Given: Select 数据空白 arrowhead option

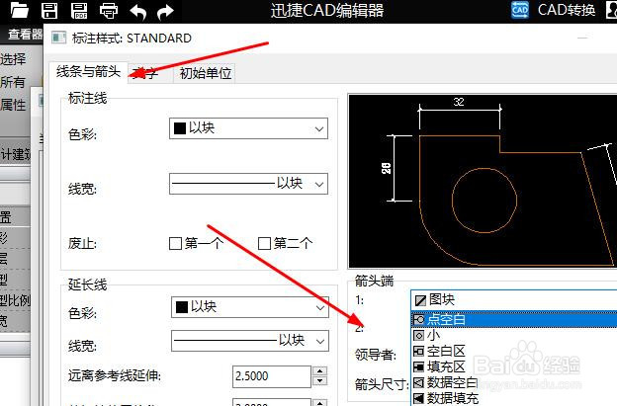Looking at the screenshot, I should 514,382.
